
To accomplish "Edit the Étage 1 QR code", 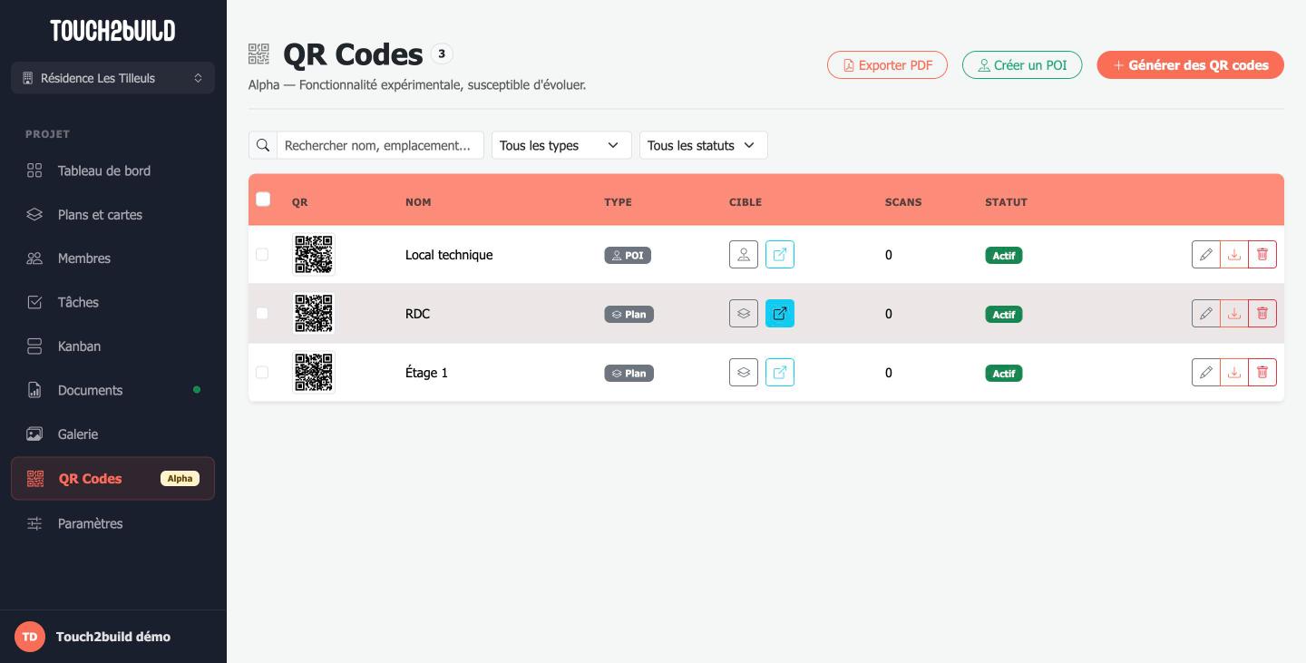I will [1205, 373].
